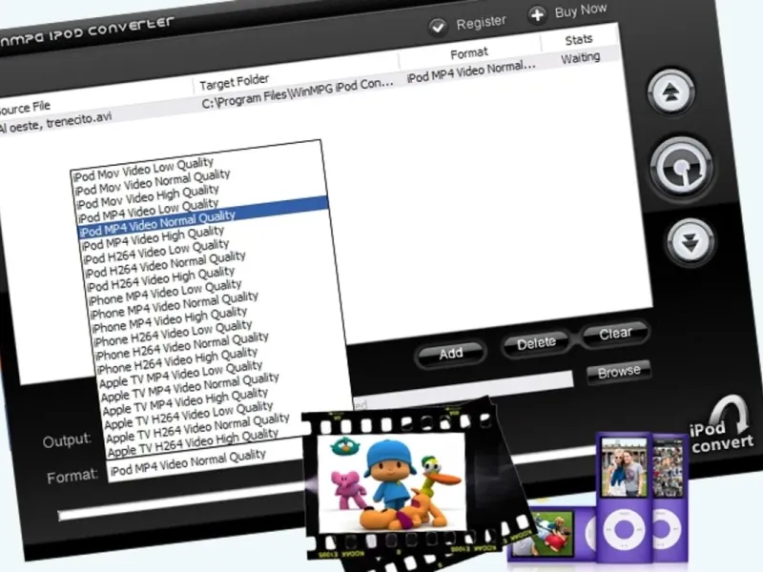Select iPhone MP4 Video Normal Quality
This screenshot has width=763, height=572.
click(175, 305)
